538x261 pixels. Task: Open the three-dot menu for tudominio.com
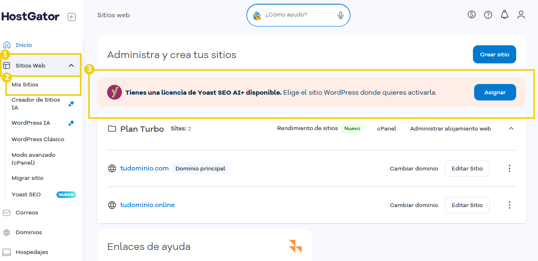tap(510, 168)
